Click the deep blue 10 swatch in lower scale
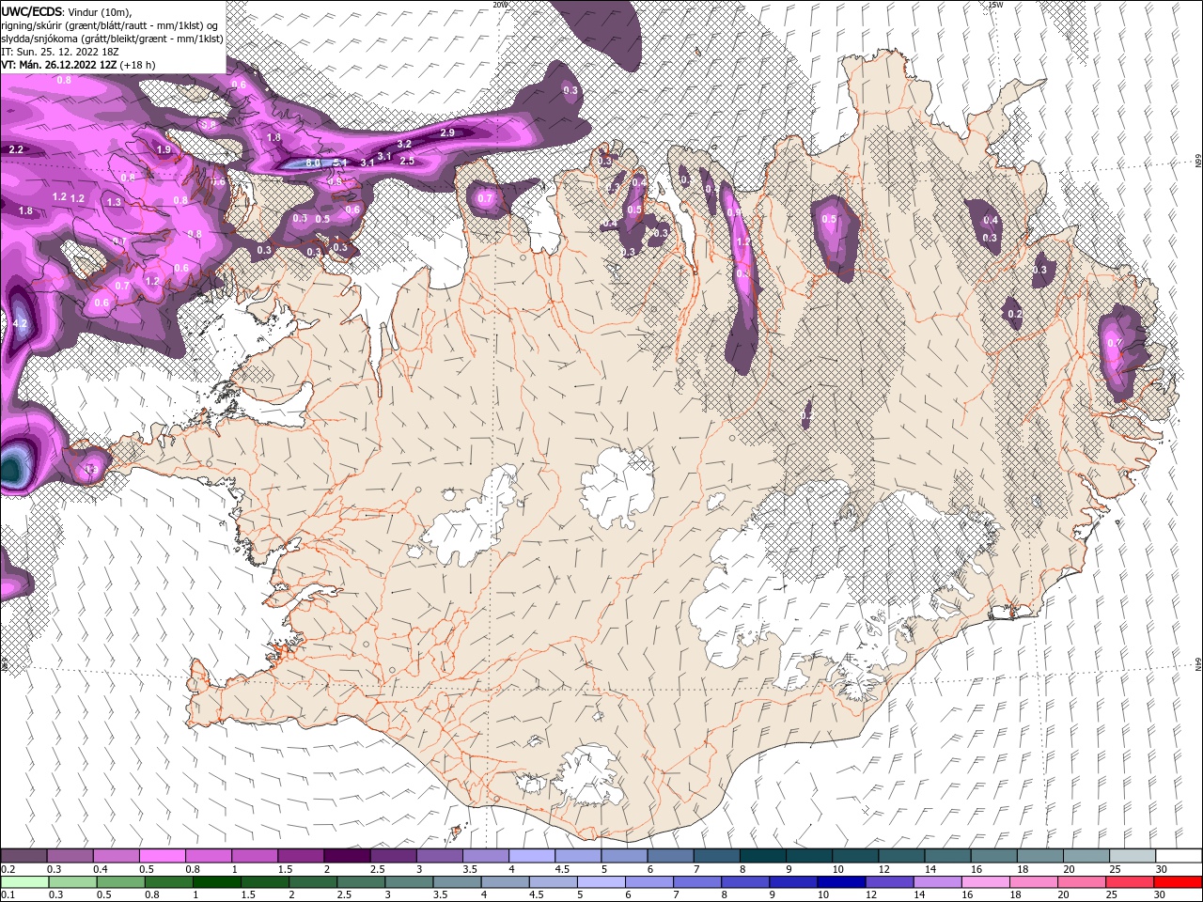This screenshot has width=1203, height=902. [x=839, y=882]
